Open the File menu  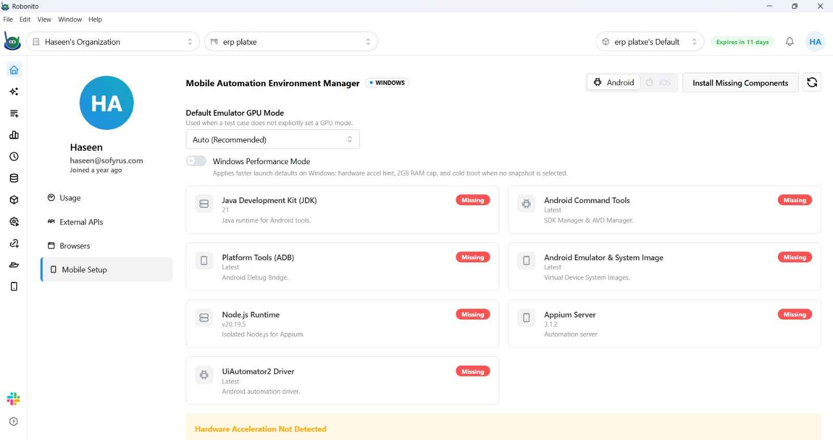[8, 19]
